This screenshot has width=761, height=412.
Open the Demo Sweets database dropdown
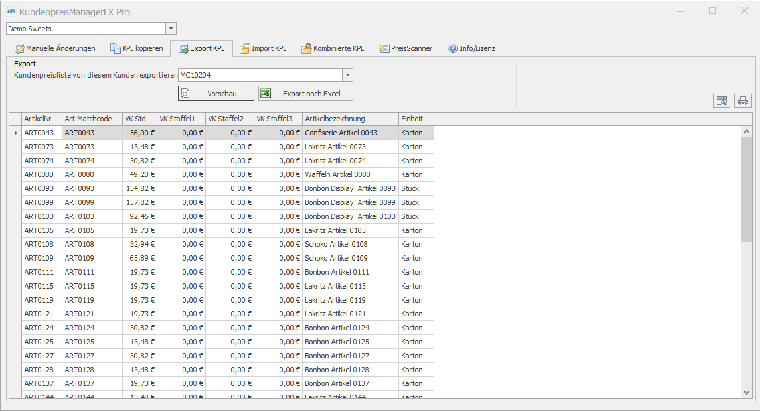pos(171,29)
